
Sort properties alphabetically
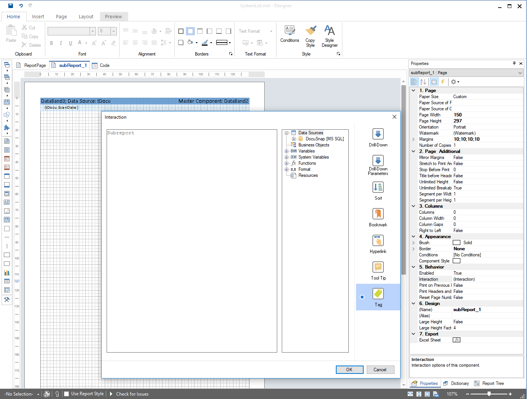pos(423,82)
